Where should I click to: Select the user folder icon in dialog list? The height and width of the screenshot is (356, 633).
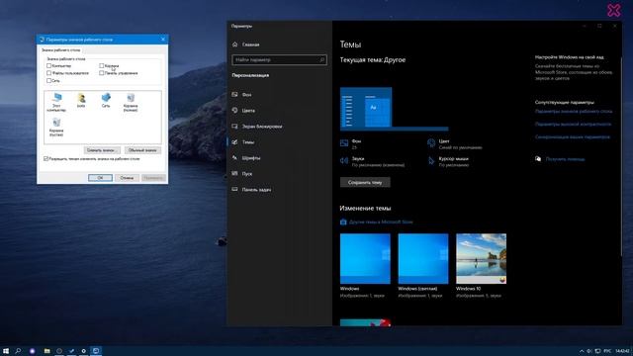click(x=81, y=98)
